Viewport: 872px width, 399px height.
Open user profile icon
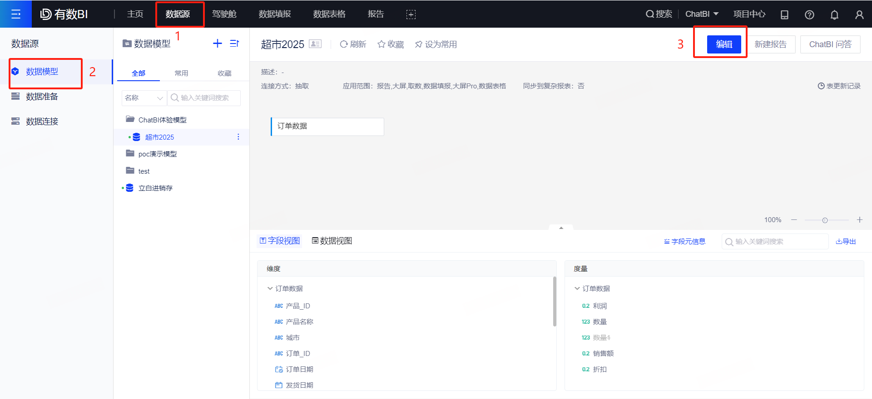(859, 15)
